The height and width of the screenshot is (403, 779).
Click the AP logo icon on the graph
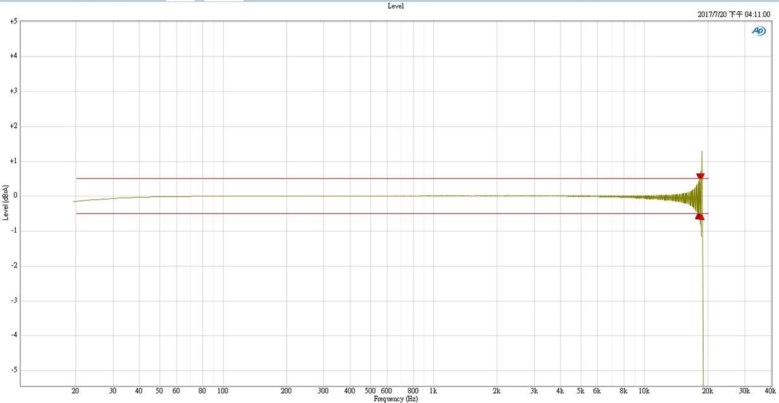pos(758,31)
